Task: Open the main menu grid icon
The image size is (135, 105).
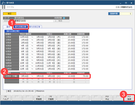Action: point(3,7)
